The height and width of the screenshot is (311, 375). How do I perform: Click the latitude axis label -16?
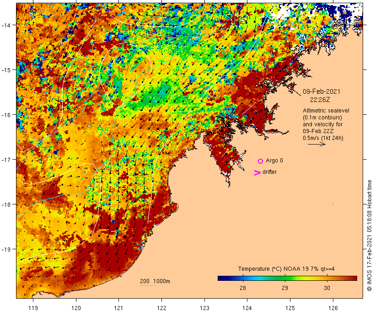[x=6, y=115]
